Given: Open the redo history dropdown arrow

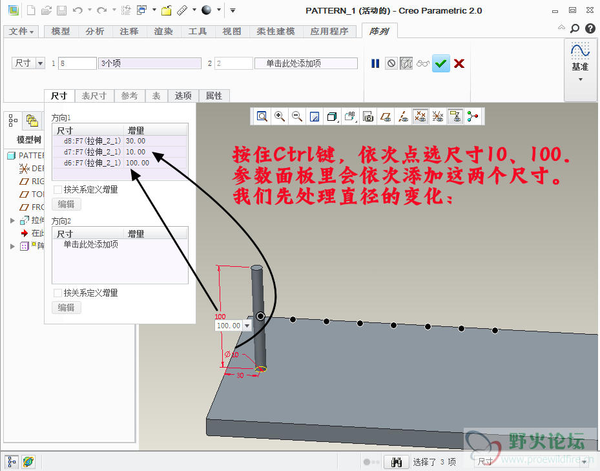Looking at the screenshot, I should 114,10.
